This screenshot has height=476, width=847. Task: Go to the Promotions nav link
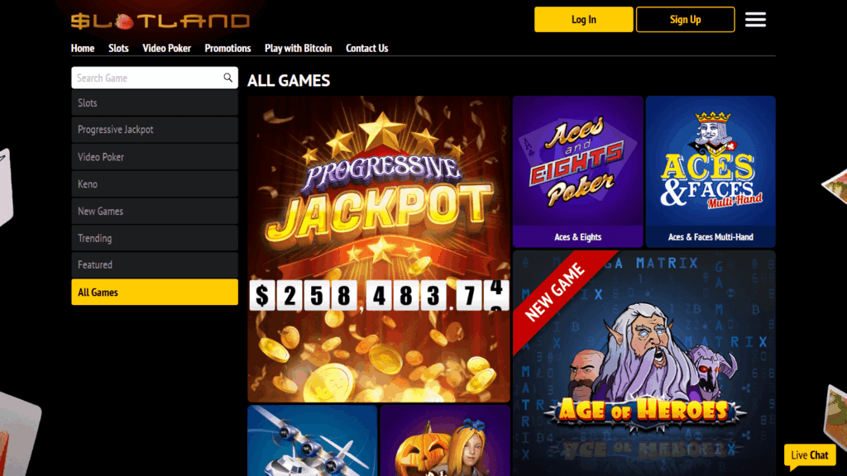[x=227, y=48]
